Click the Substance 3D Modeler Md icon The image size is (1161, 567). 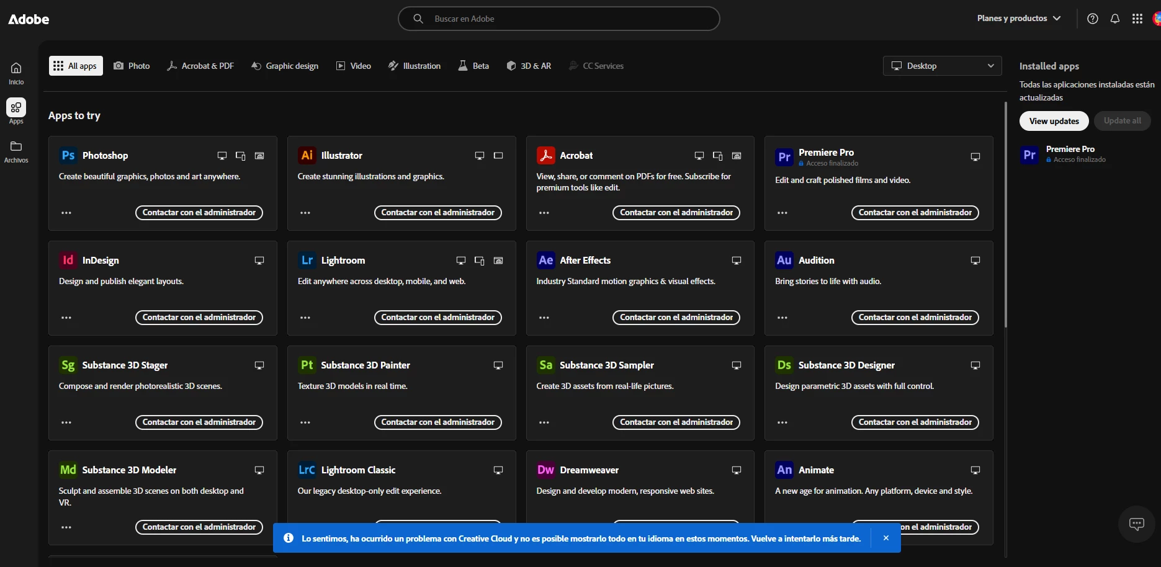[68, 470]
